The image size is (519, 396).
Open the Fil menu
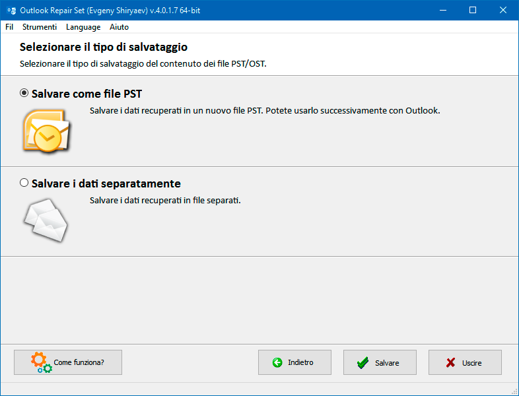[9, 27]
